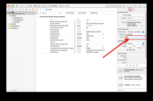The image size is (153, 101).
Task: Show the Object library
Action: [134, 65]
